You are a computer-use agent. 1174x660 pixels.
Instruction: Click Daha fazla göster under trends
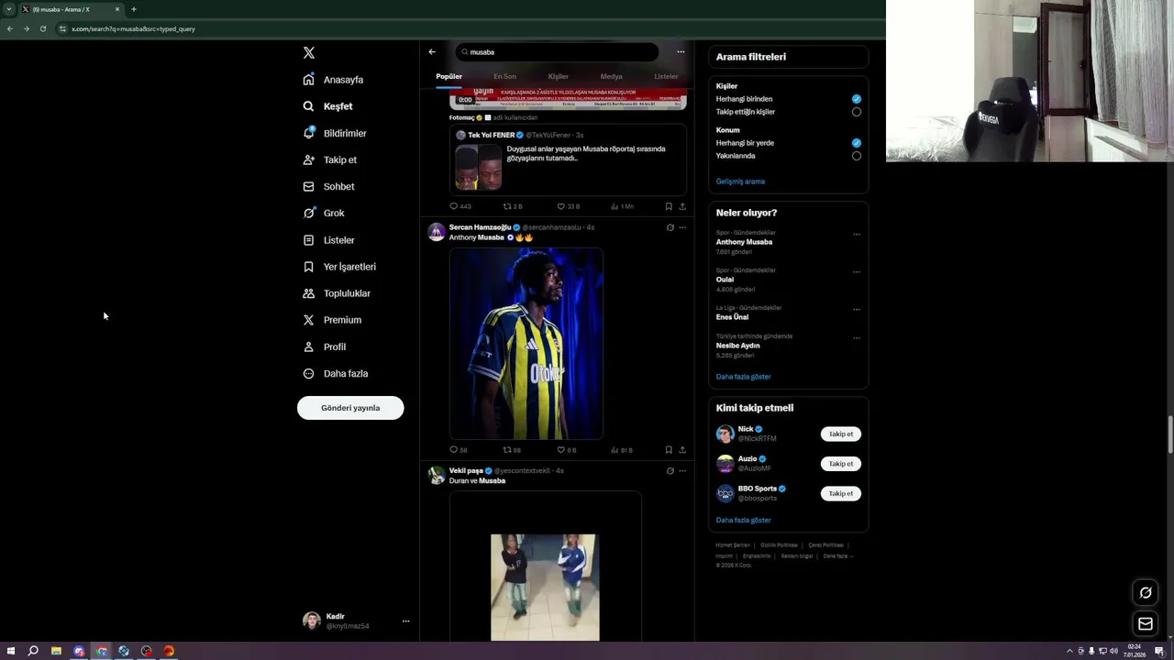pos(743,377)
